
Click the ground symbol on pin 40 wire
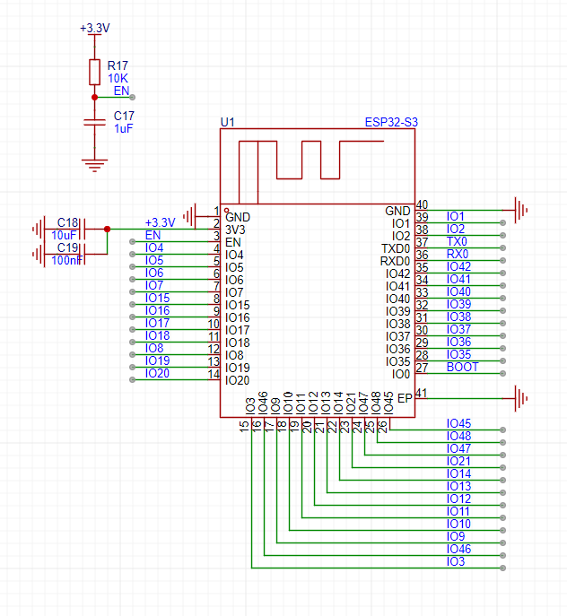tap(521, 210)
